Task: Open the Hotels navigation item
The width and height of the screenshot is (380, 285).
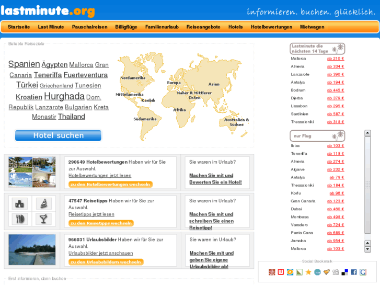Action: tap(236, 27)
